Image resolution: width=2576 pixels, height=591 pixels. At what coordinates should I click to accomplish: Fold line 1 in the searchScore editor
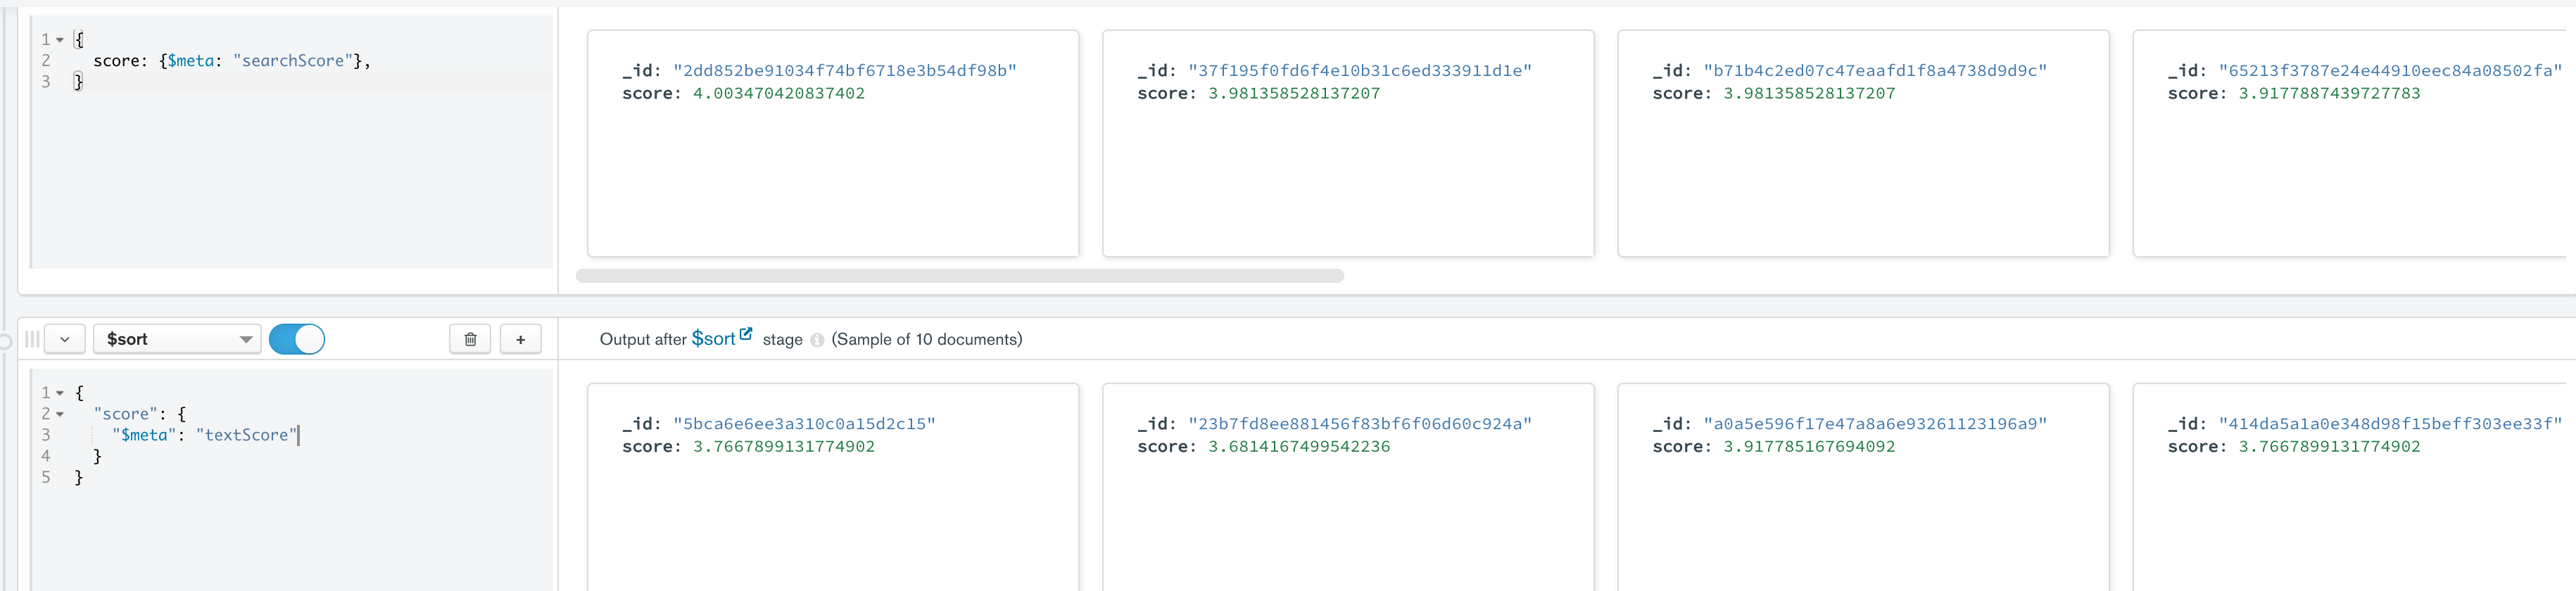tap(60, 40)
